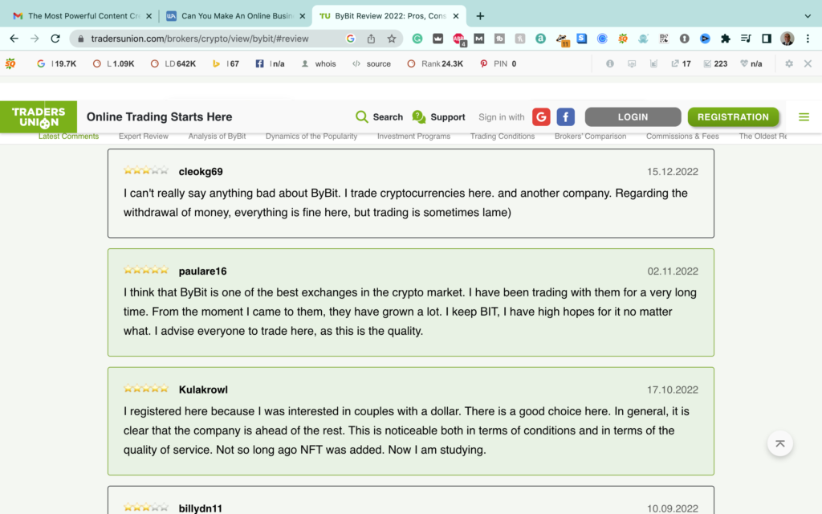Open the Grammarly extension icon
Image resolution: width=822 pixels, height=514 pixels.
click(x=417, y=39)
